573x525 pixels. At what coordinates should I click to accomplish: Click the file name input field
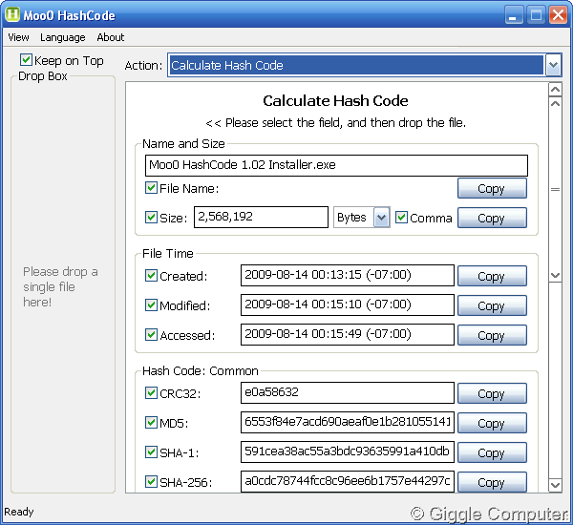pos(336,165)
